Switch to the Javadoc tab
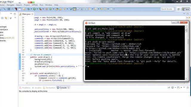191x107 pixels. 37,88
